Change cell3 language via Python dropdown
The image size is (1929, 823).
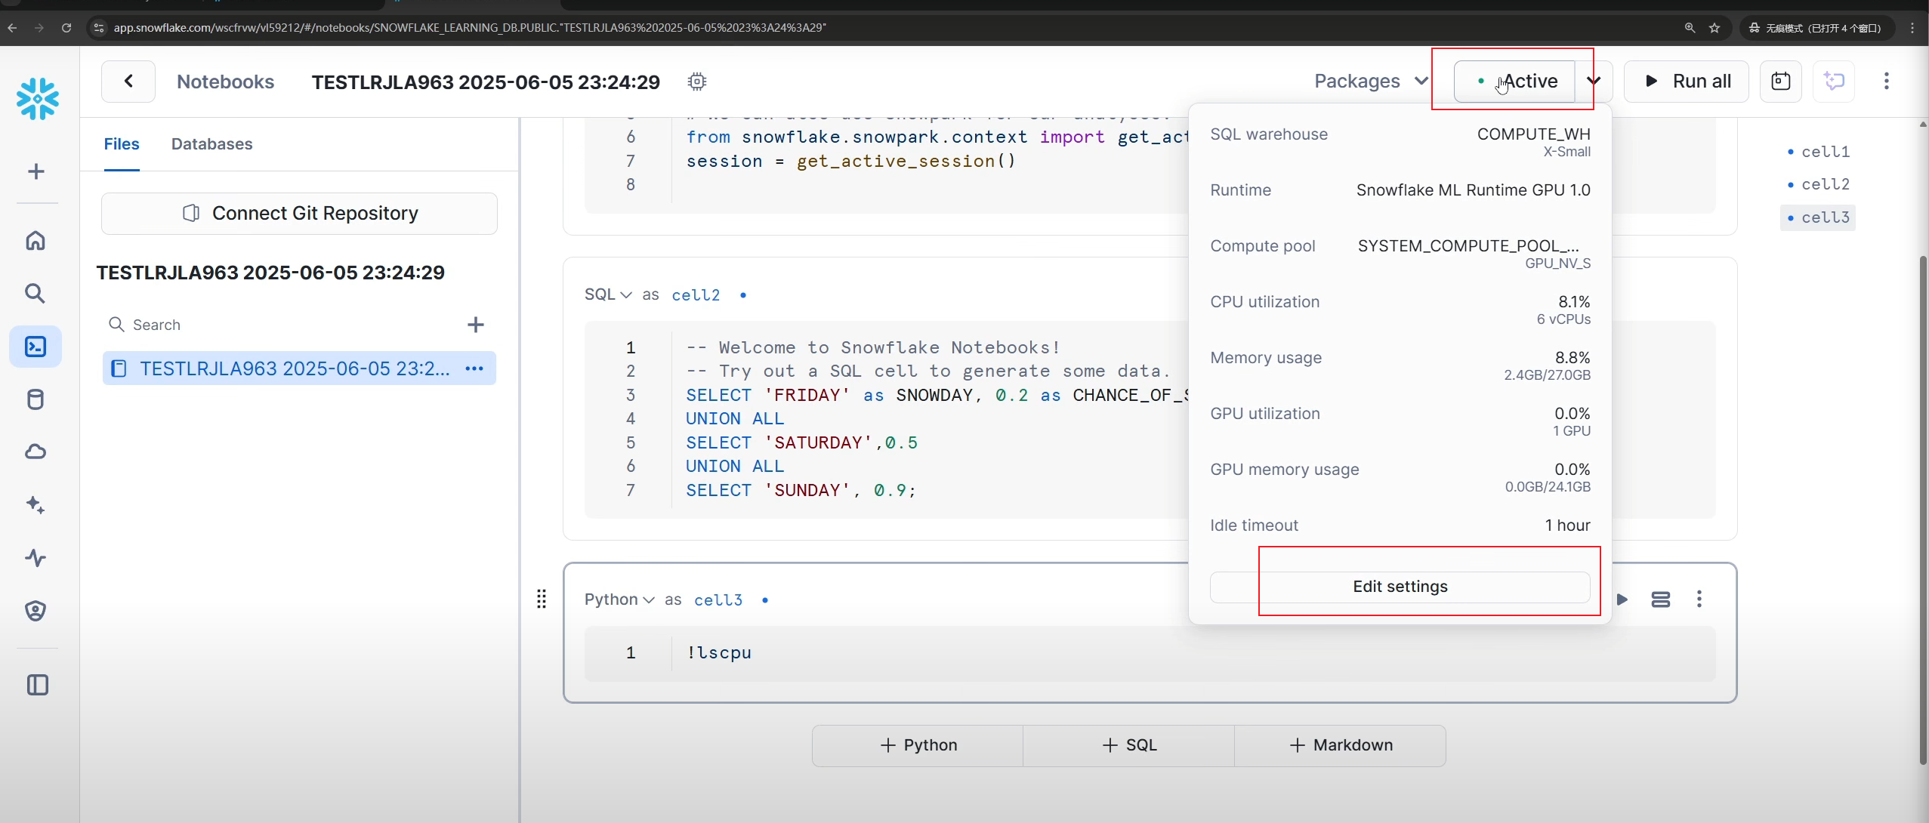(619, 600)
